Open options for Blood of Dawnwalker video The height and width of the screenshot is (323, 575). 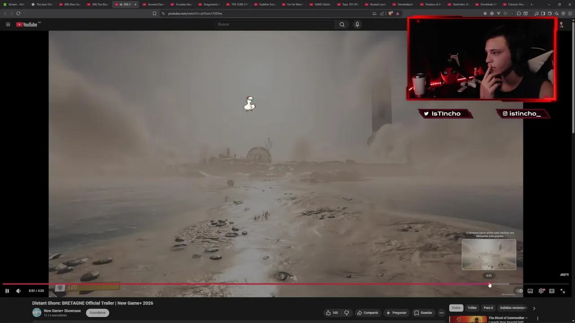click(537, 319)
